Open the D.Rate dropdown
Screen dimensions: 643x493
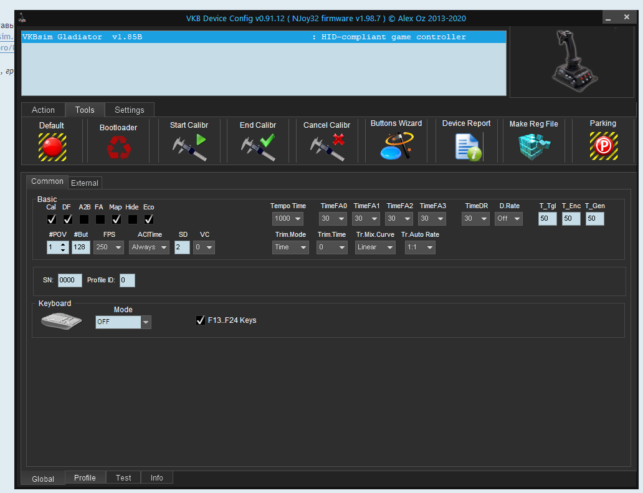(x=508, y=219)
